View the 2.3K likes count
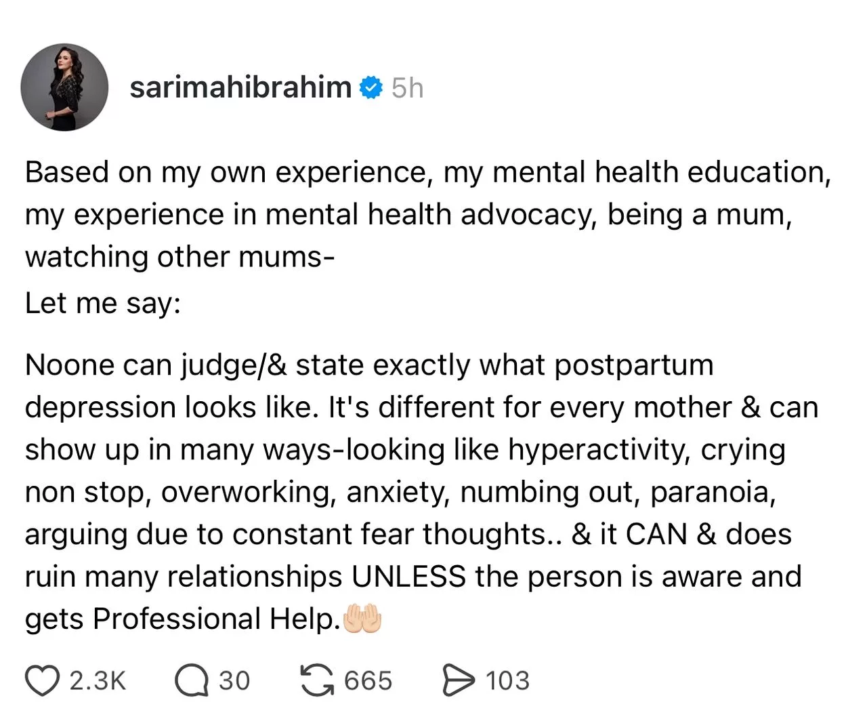The height and width of the screenshot is (721, 867). pos(97,681)
